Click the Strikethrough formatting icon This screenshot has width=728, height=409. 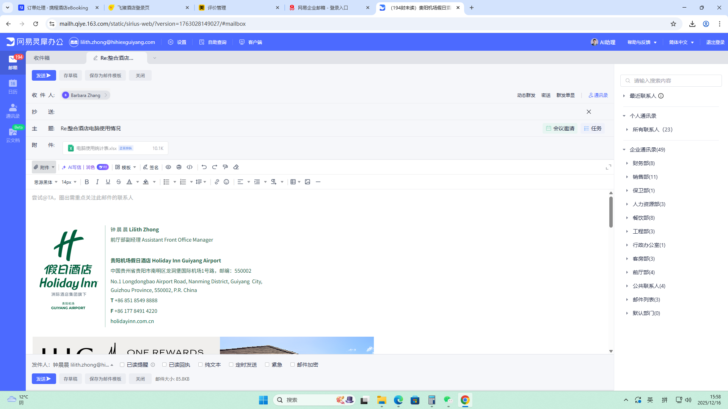(119, 182)
